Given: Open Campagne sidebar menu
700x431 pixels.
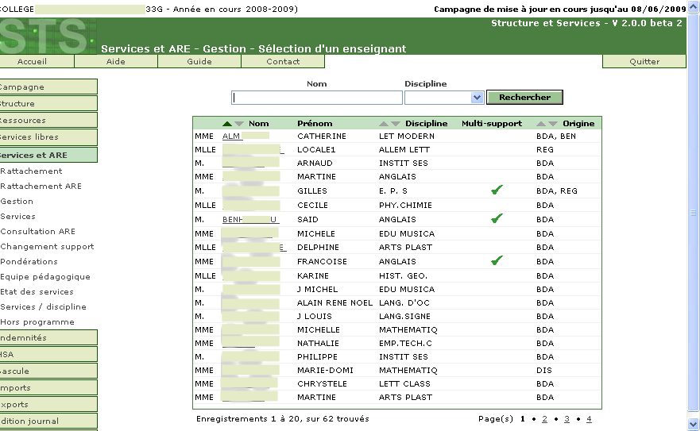Looking at the screenshot, I should pos(48,87).
